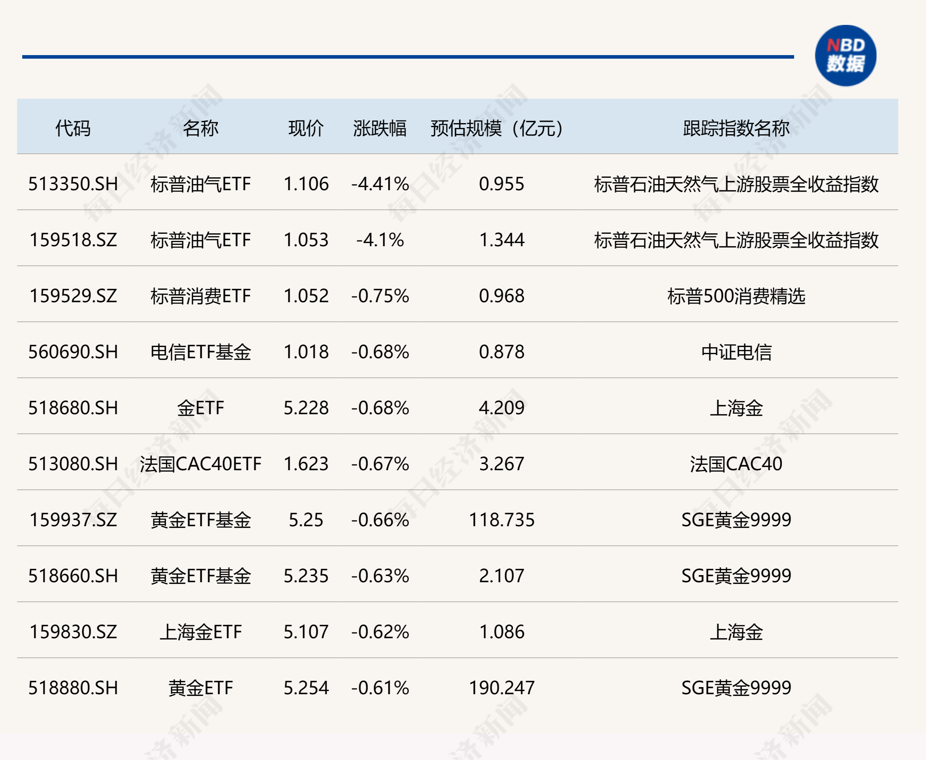This screenshot has width=926, height=760.
Task: Click estimated scale 0.878
Action: [x=502, y=352]
